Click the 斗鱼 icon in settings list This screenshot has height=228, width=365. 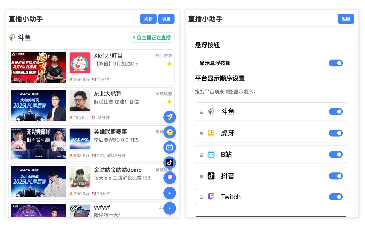click(x=211, y=111)
